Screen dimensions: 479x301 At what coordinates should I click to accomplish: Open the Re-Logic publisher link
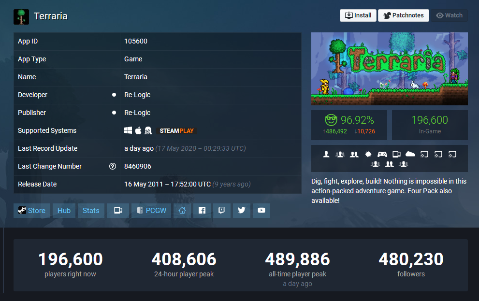pyautogui.click(x=137, y=113)
